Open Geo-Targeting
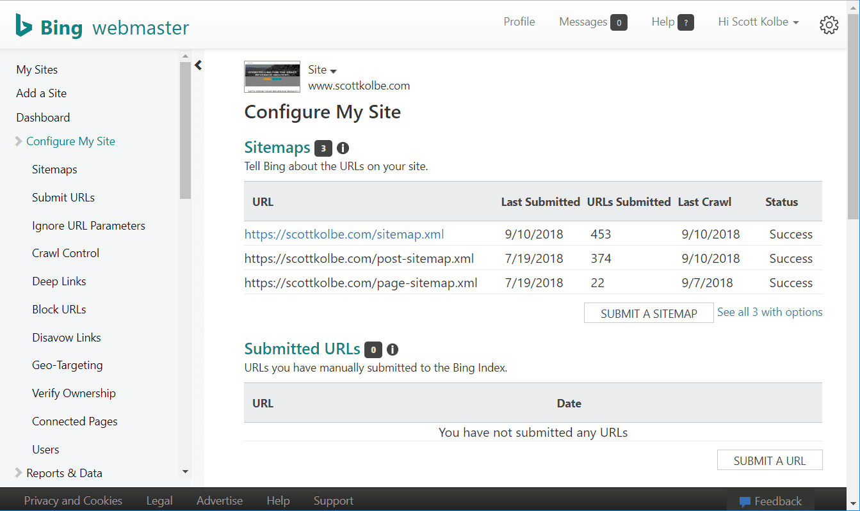The image size is (860, 511). [67, 365]
